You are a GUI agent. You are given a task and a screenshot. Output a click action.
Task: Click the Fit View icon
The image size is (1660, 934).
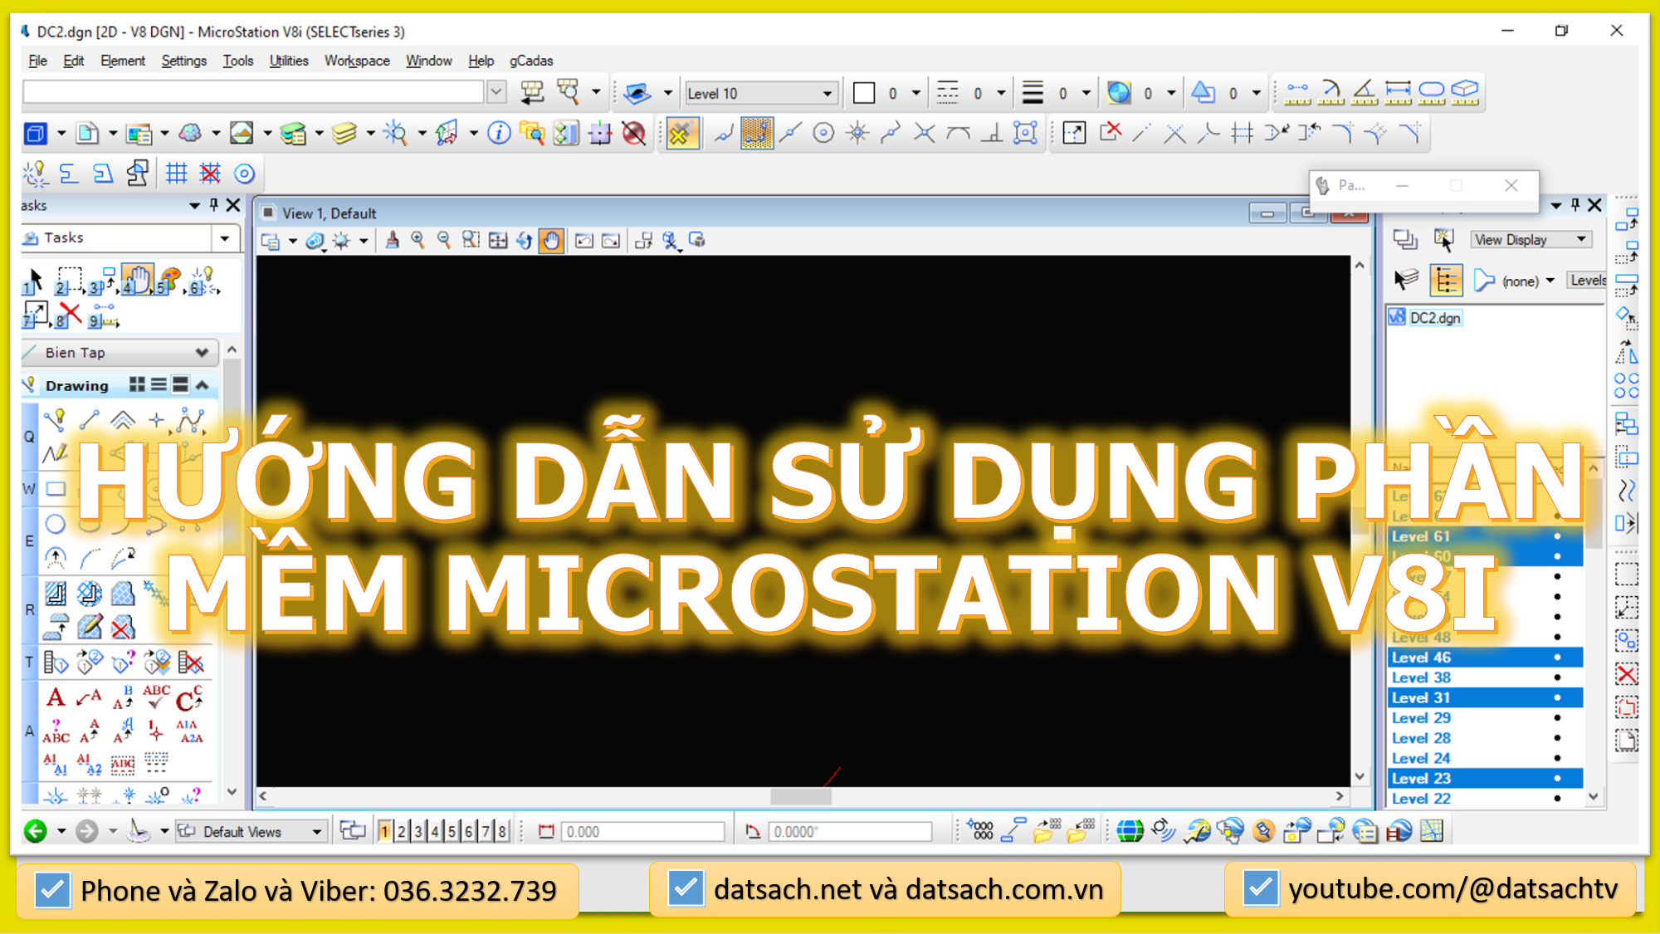[x=498, y=241]
